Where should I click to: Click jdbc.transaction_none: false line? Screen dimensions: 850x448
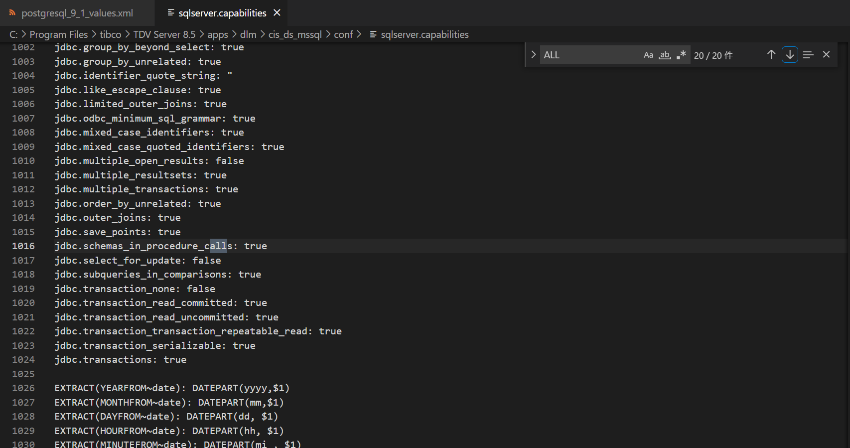tap(135, 289)
